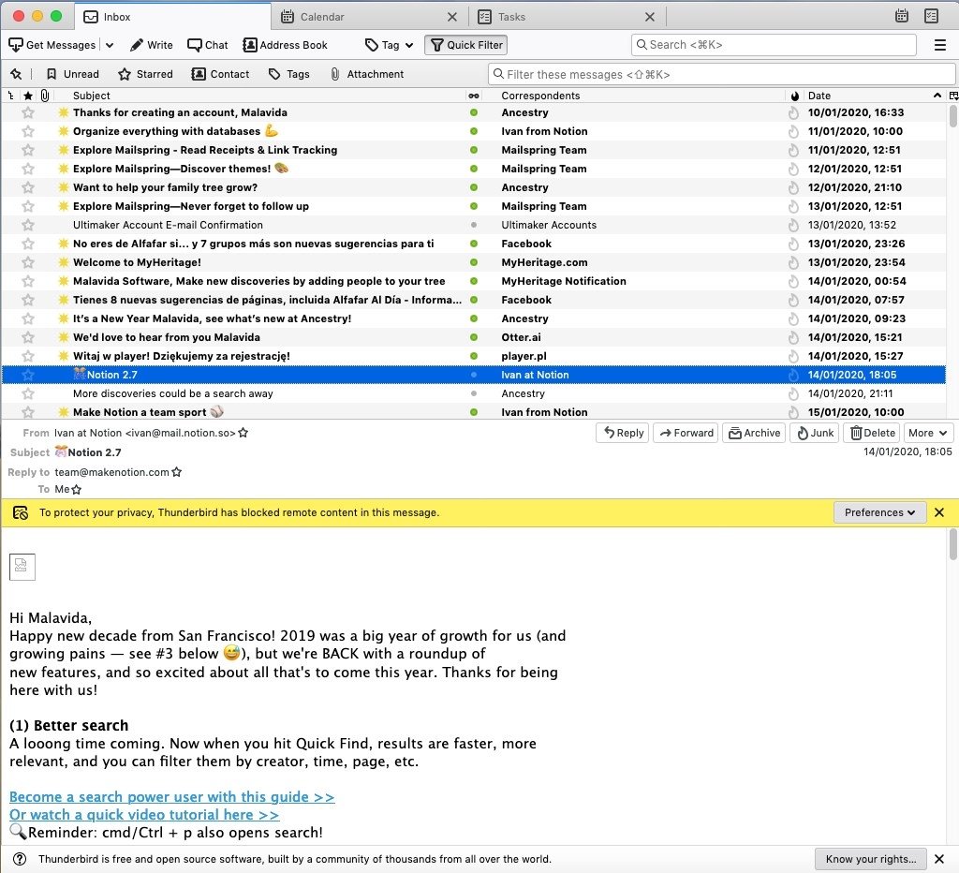Image resolution: width=959 pixels, height=873 pixels.
Task: Reply to the Notion 2.7 email
Action: 623,433
